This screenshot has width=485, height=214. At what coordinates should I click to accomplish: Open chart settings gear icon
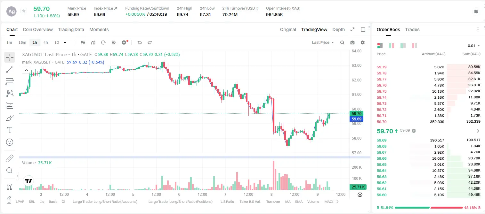pos(363,42)
